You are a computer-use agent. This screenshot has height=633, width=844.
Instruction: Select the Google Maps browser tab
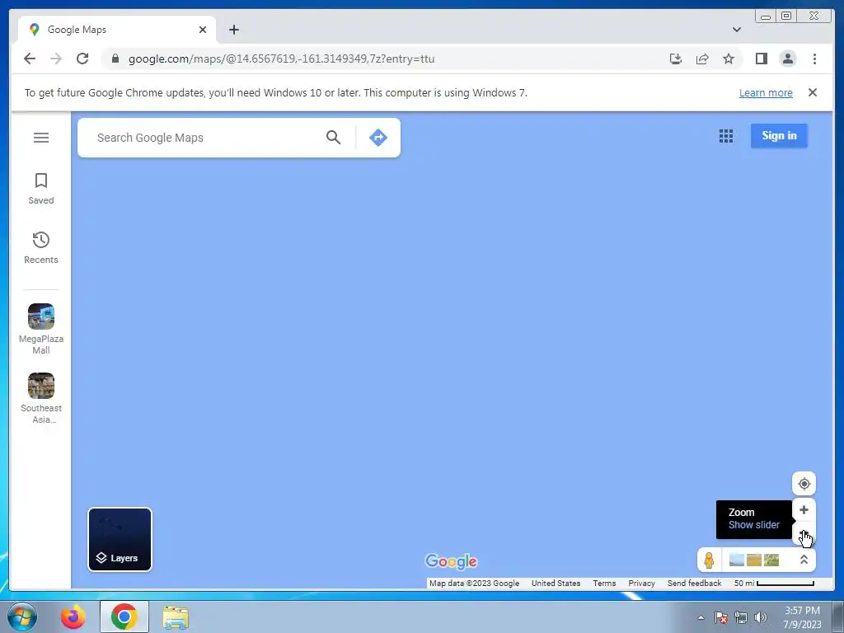pos(117,30)
